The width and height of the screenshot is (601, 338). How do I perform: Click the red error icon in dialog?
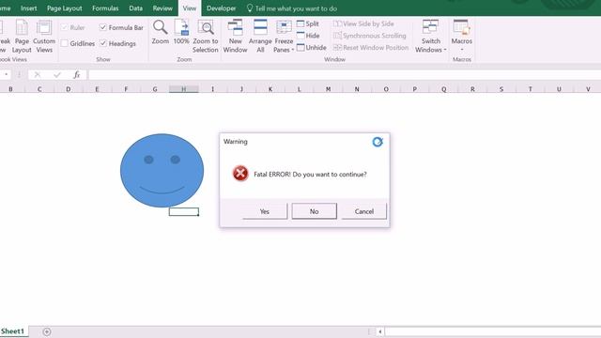pos(240,174)
